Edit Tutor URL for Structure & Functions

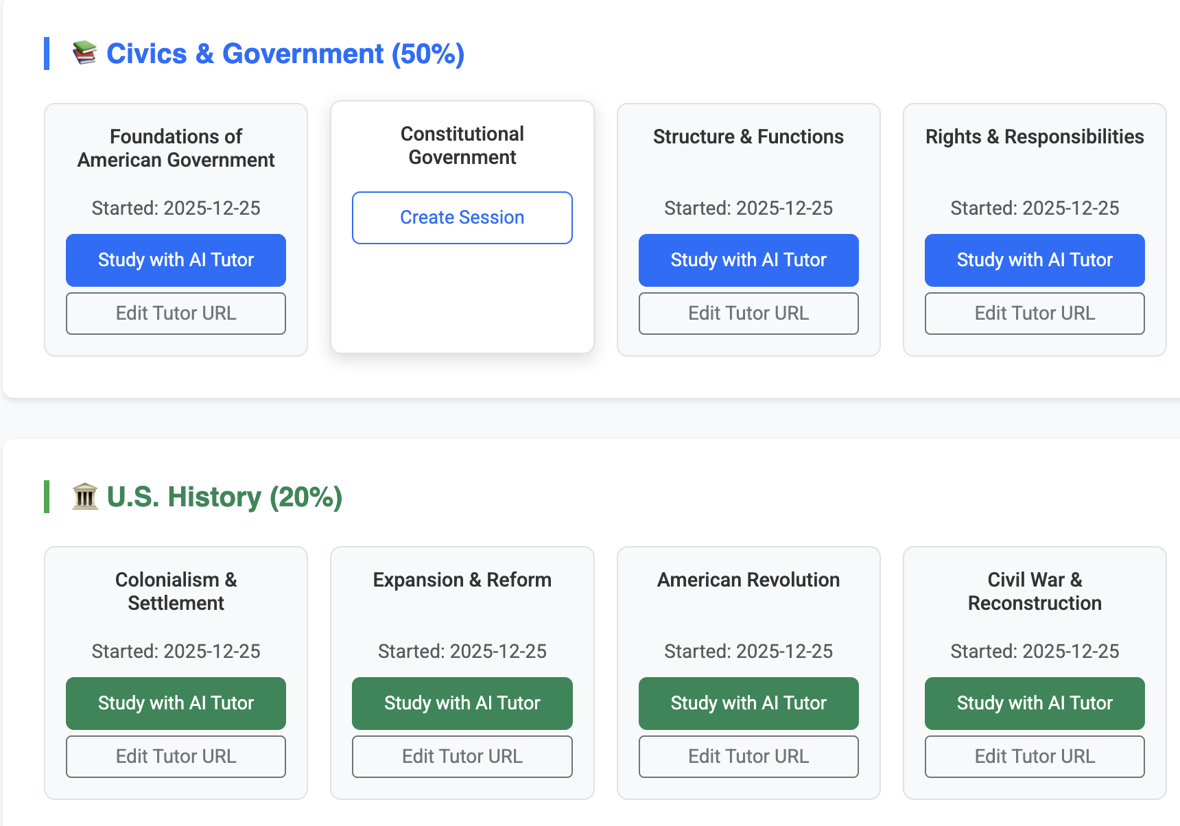coord(748,314)
